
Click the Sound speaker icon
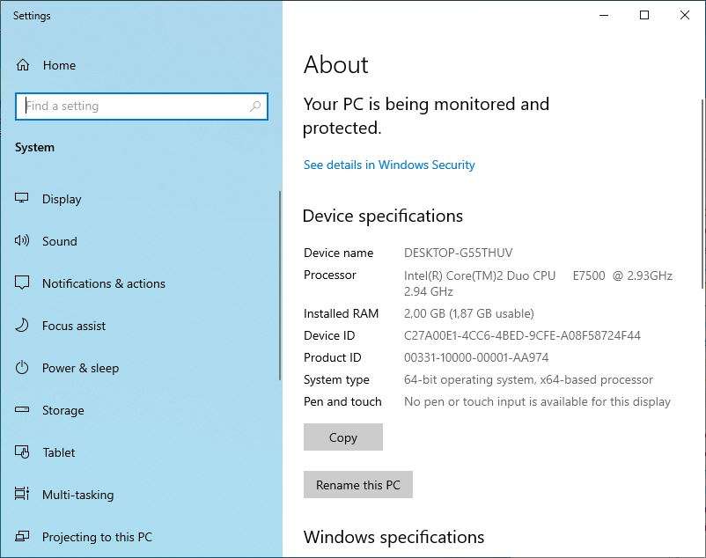(23, 241)
